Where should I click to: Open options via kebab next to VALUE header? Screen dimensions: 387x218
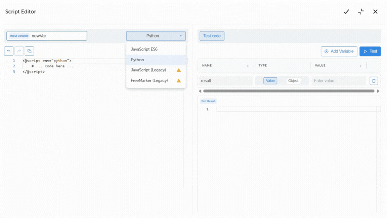366,65
